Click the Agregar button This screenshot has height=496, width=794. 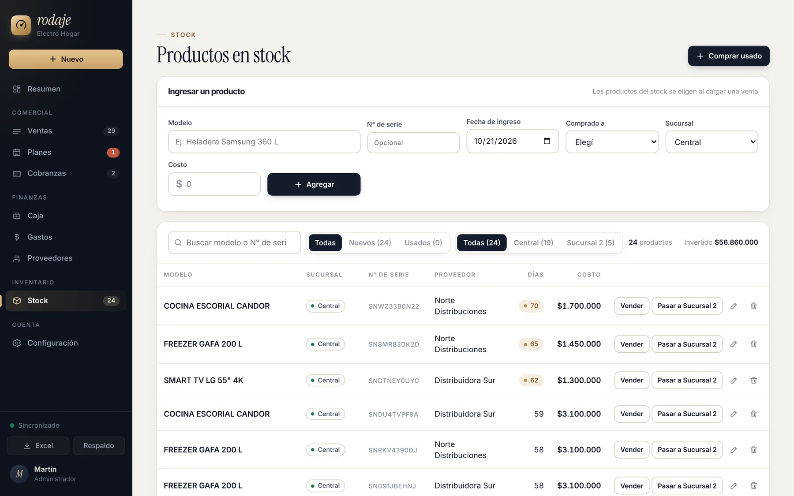point(314,184)
